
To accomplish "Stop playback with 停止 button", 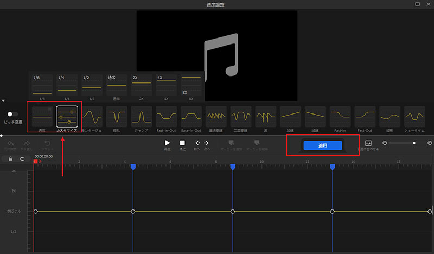I will 182,143.
